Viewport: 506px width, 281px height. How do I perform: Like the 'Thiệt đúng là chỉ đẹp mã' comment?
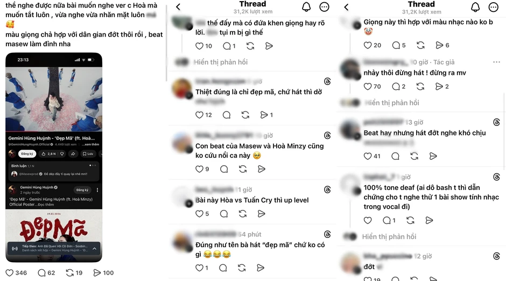click(x=199, y=115)
